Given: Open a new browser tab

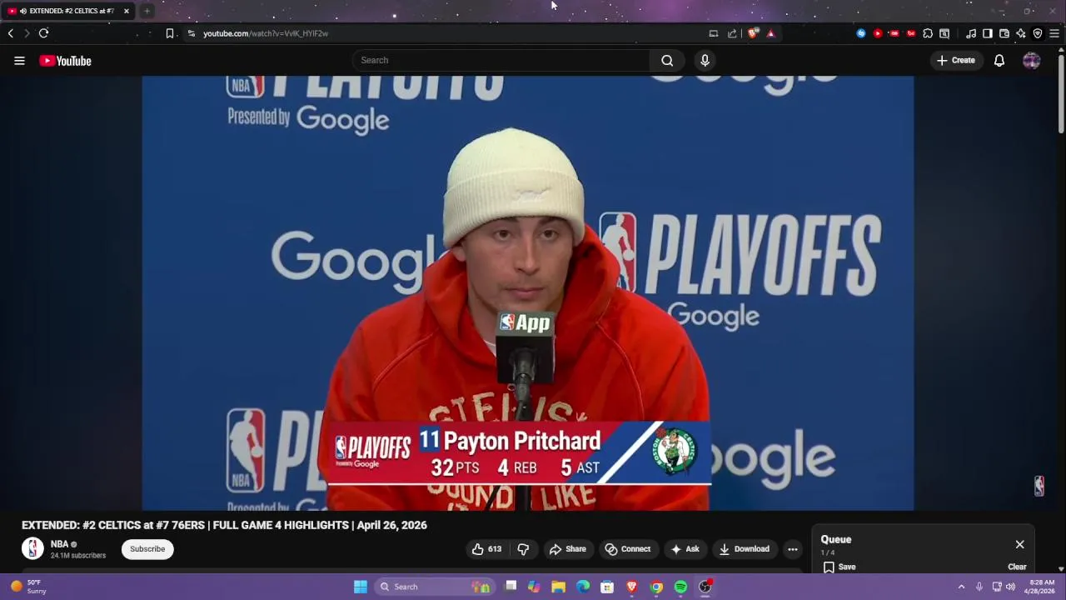Looking at the screenshot, I should (147, 11).
